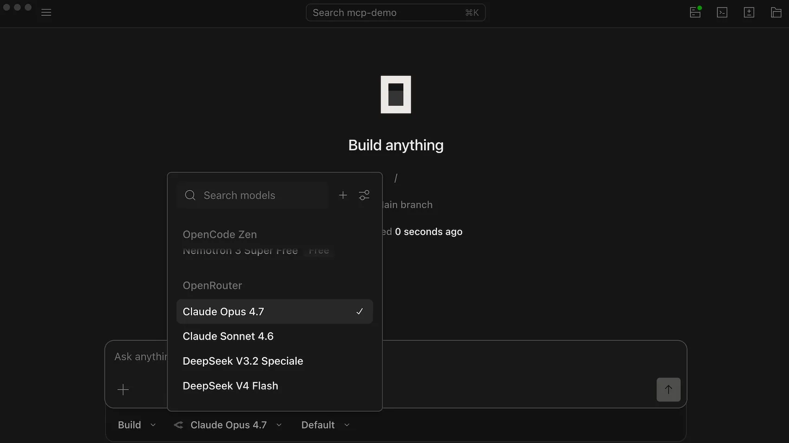Click the Search models input
Viewport: 789px width, 443px height.
252,195
